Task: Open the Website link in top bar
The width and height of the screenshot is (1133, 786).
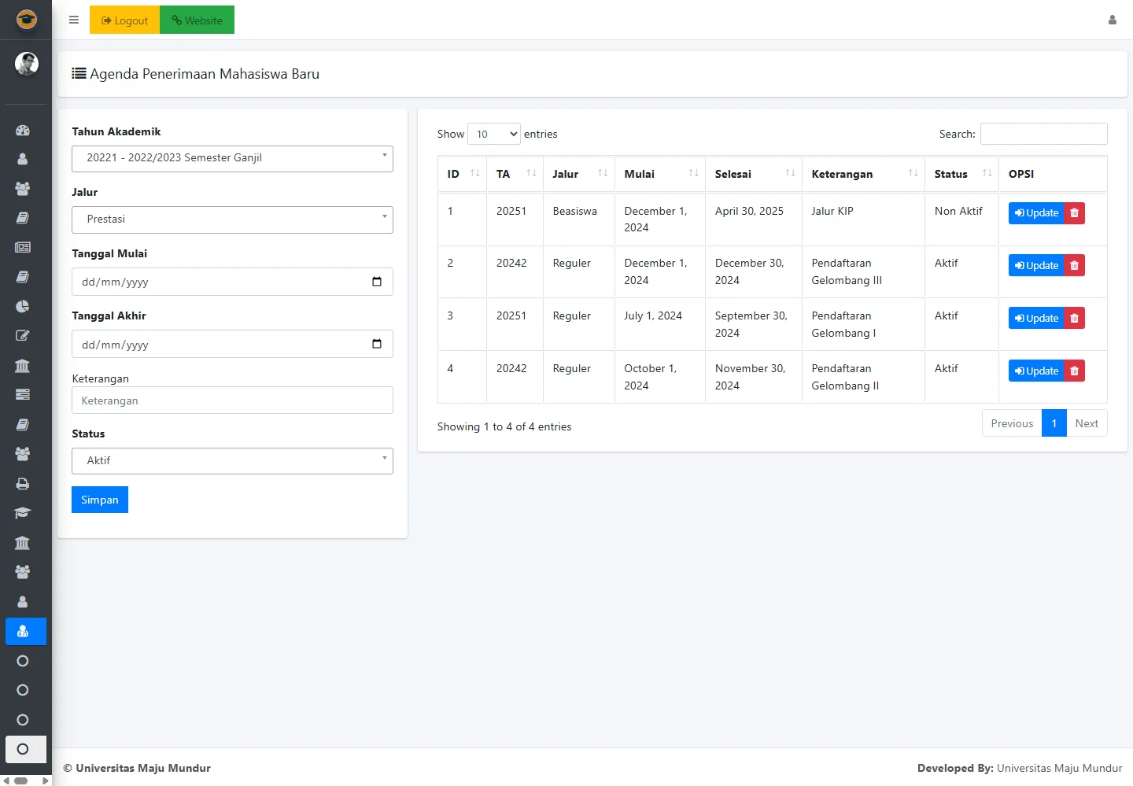Action: (x=197, y=20)
